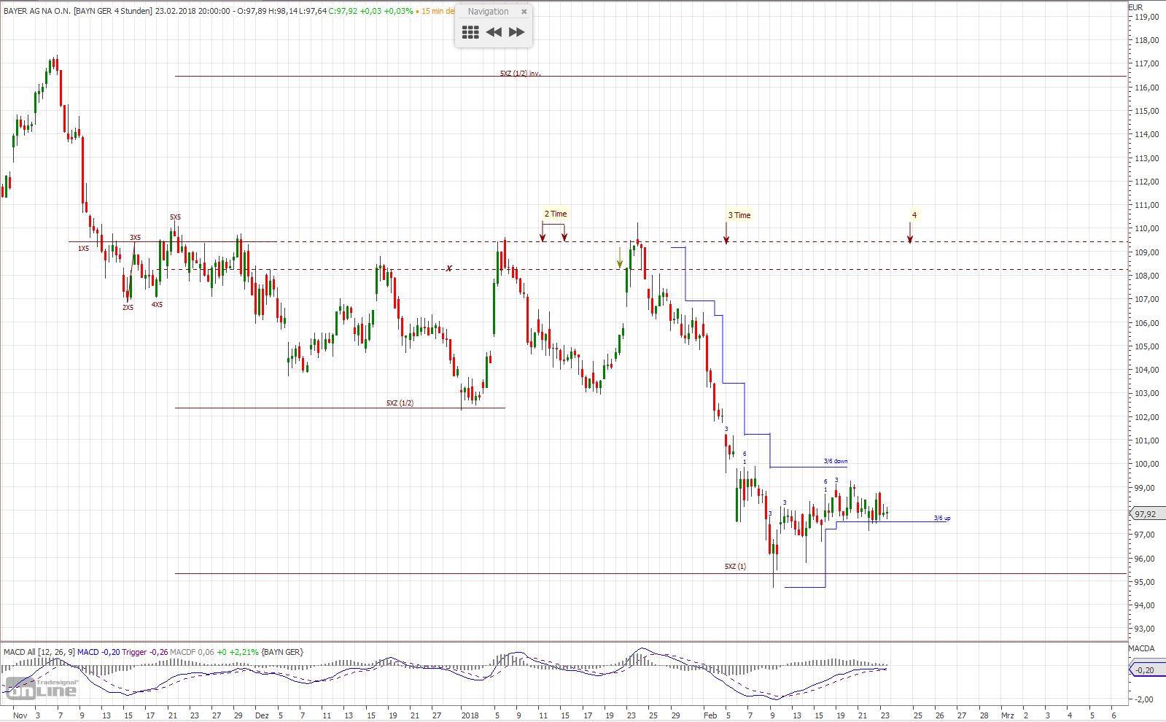Image resolution: width=1166 pixels, height=722 pixels.
Task: Click the 'x' marker on dashed line
Action: coord(449,269)
